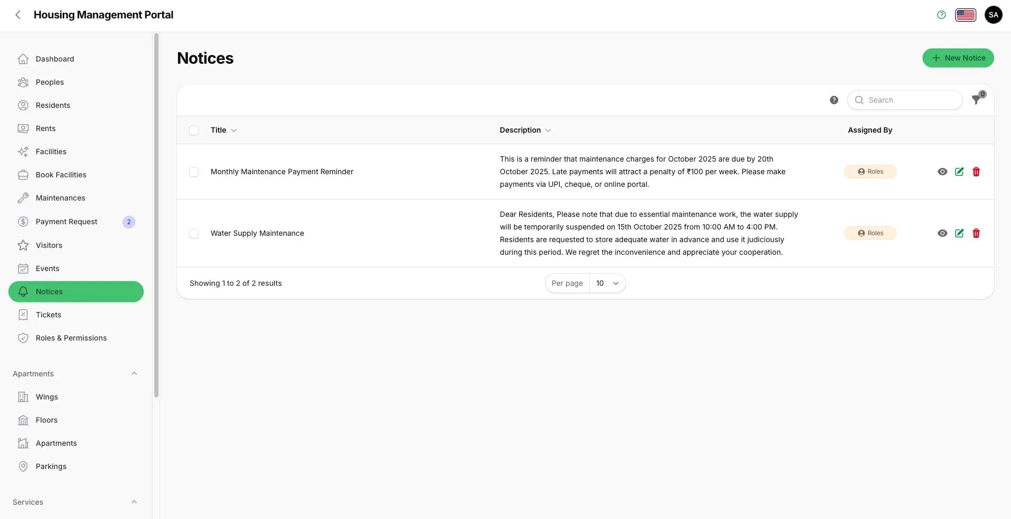Edit the Monthly Maintenance Payment Reminder notice

[x=959, y=172]
